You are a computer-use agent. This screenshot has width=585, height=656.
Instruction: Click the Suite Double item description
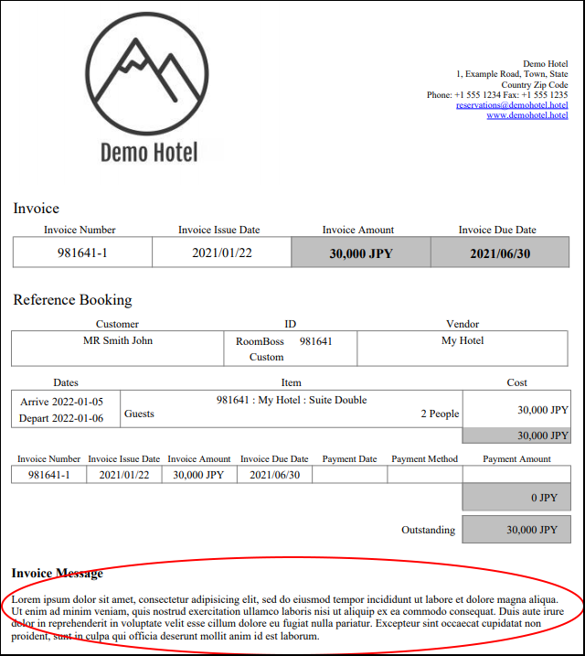coord(292,400)
